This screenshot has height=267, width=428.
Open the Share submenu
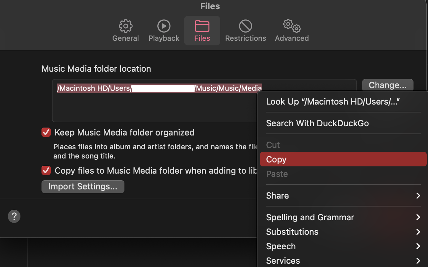coord(343,196)
